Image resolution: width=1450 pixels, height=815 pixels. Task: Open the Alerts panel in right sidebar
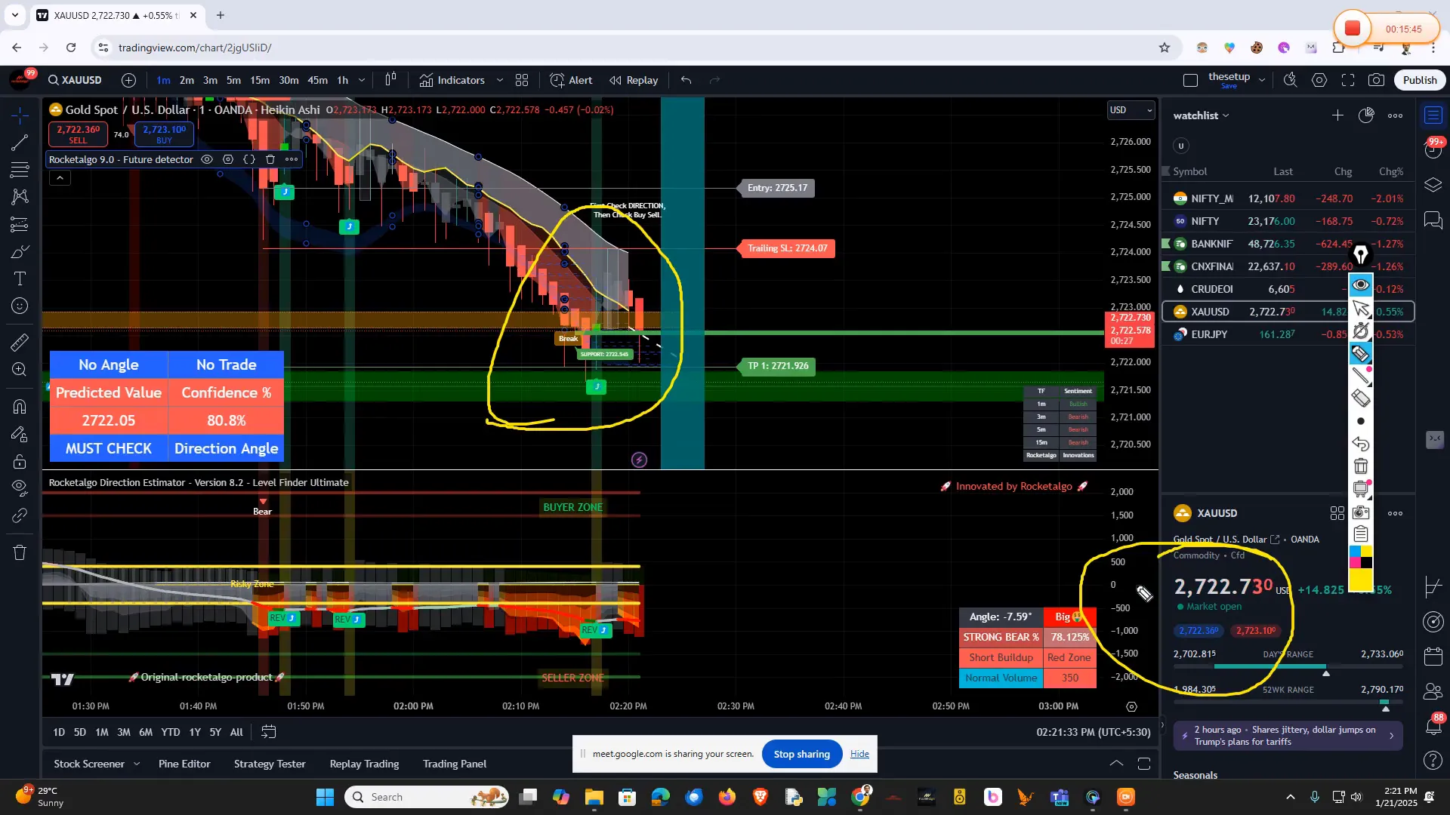click(x=1433, y=149)
